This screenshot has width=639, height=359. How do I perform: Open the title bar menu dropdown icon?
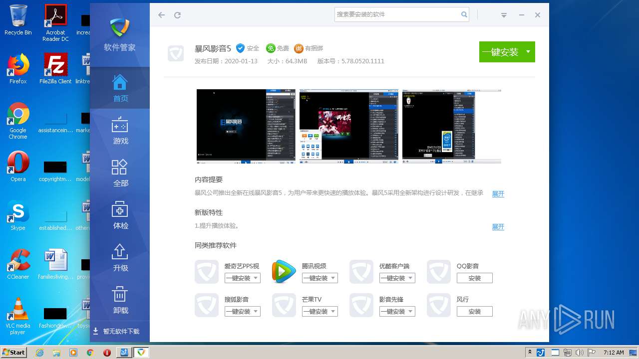pos(504,15)
